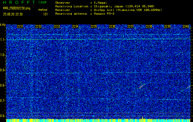This screenshot has height=122, width=193.
Task: Click the 2234 time marker
Action: coord(75,27)
